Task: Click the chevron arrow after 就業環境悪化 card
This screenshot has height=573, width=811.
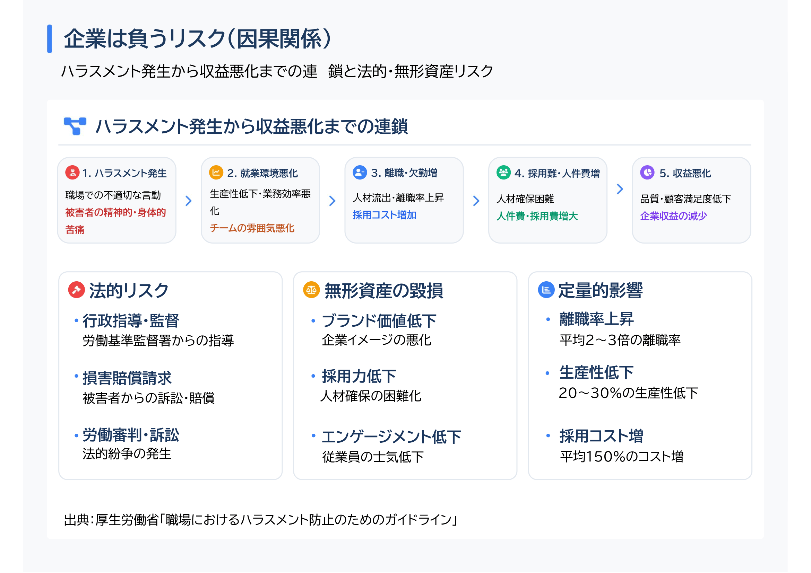Action: point(333,201)
